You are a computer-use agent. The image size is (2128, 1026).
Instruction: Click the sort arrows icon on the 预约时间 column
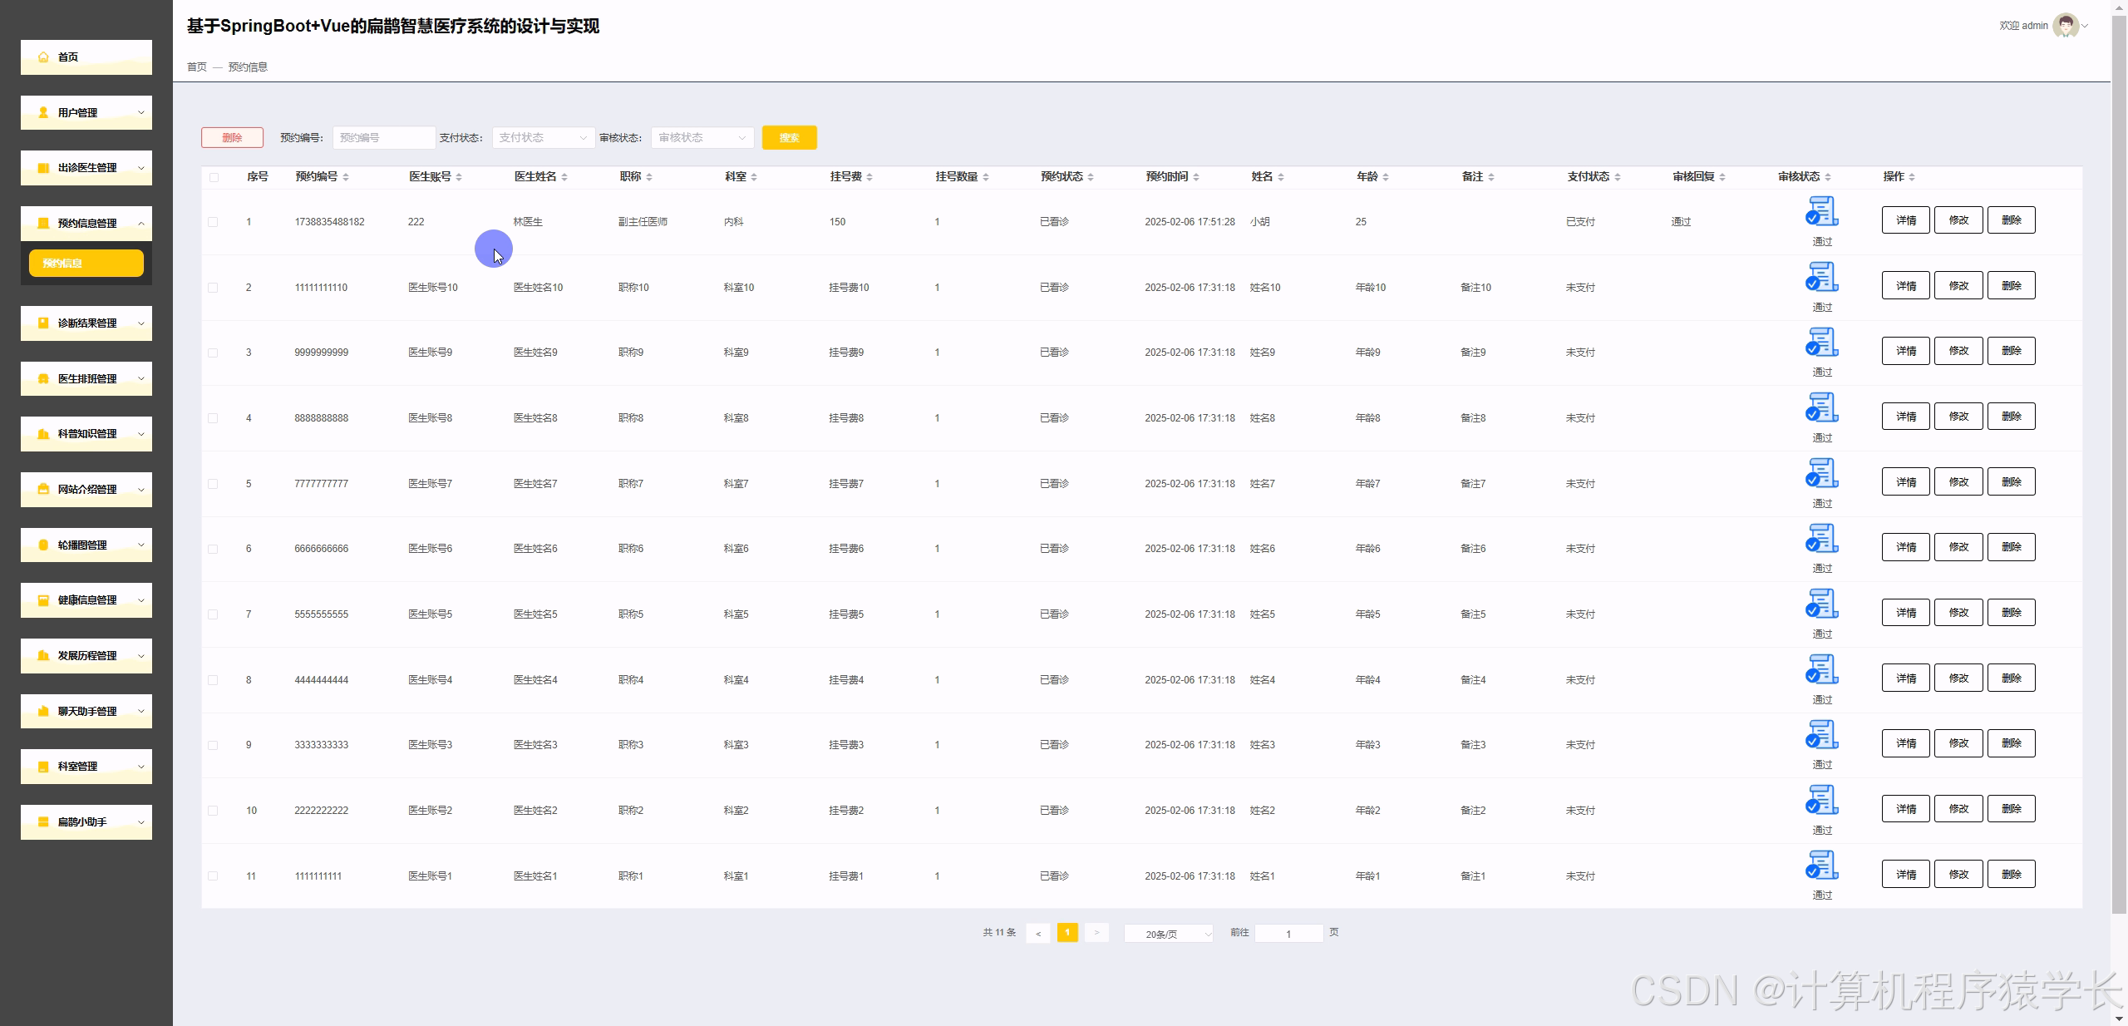coord(1196,177)
